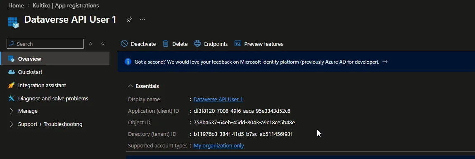Screen dimensions: 475x159
Task: Click the Application (client) ID value
Action: click(242, 111)
